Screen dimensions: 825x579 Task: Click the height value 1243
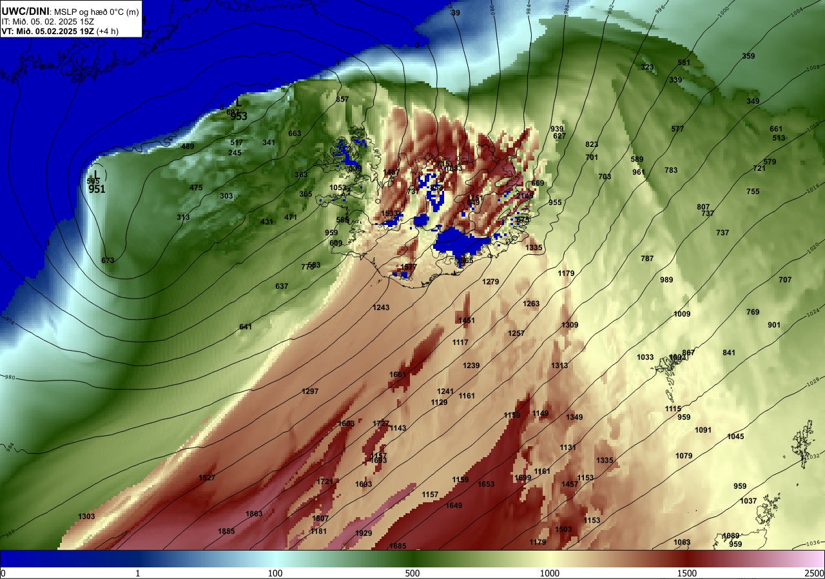click(381, 308)
